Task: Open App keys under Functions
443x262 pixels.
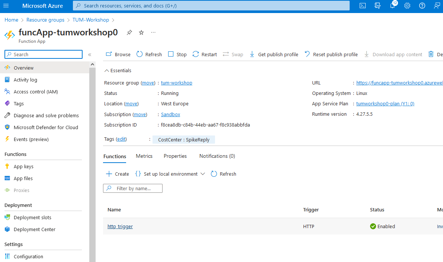Action: [45, 166]
